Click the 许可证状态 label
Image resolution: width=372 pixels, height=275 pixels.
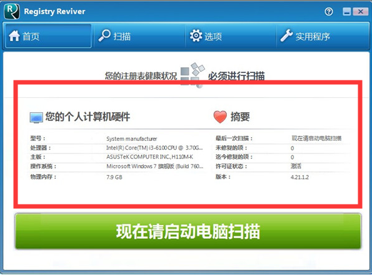click(x=231, y=166)
